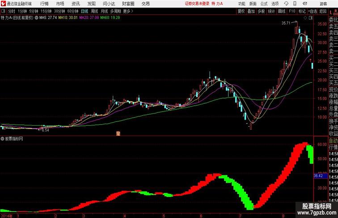The height and width of the screenshot is (218, 338).
Task: Click the MA10: 30.01 value
Action: [x=68, y=18]
